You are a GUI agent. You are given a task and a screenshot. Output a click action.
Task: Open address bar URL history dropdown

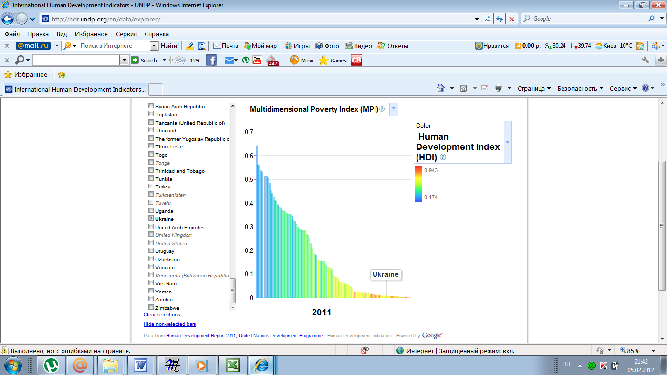[x=477, y=19]
